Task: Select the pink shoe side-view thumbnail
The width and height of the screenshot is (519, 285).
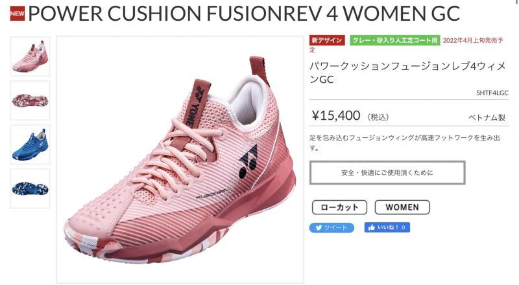Action: 30,56
